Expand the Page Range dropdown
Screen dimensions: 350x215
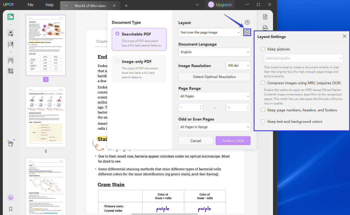click(214, 96)
